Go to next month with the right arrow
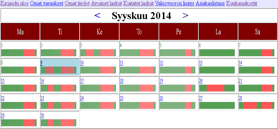Screen dimensions: 278x129 coord(186,16)
